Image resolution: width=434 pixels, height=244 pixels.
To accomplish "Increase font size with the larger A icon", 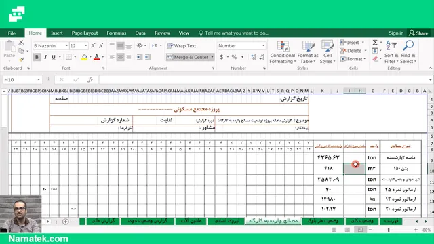I will point(93,45).
